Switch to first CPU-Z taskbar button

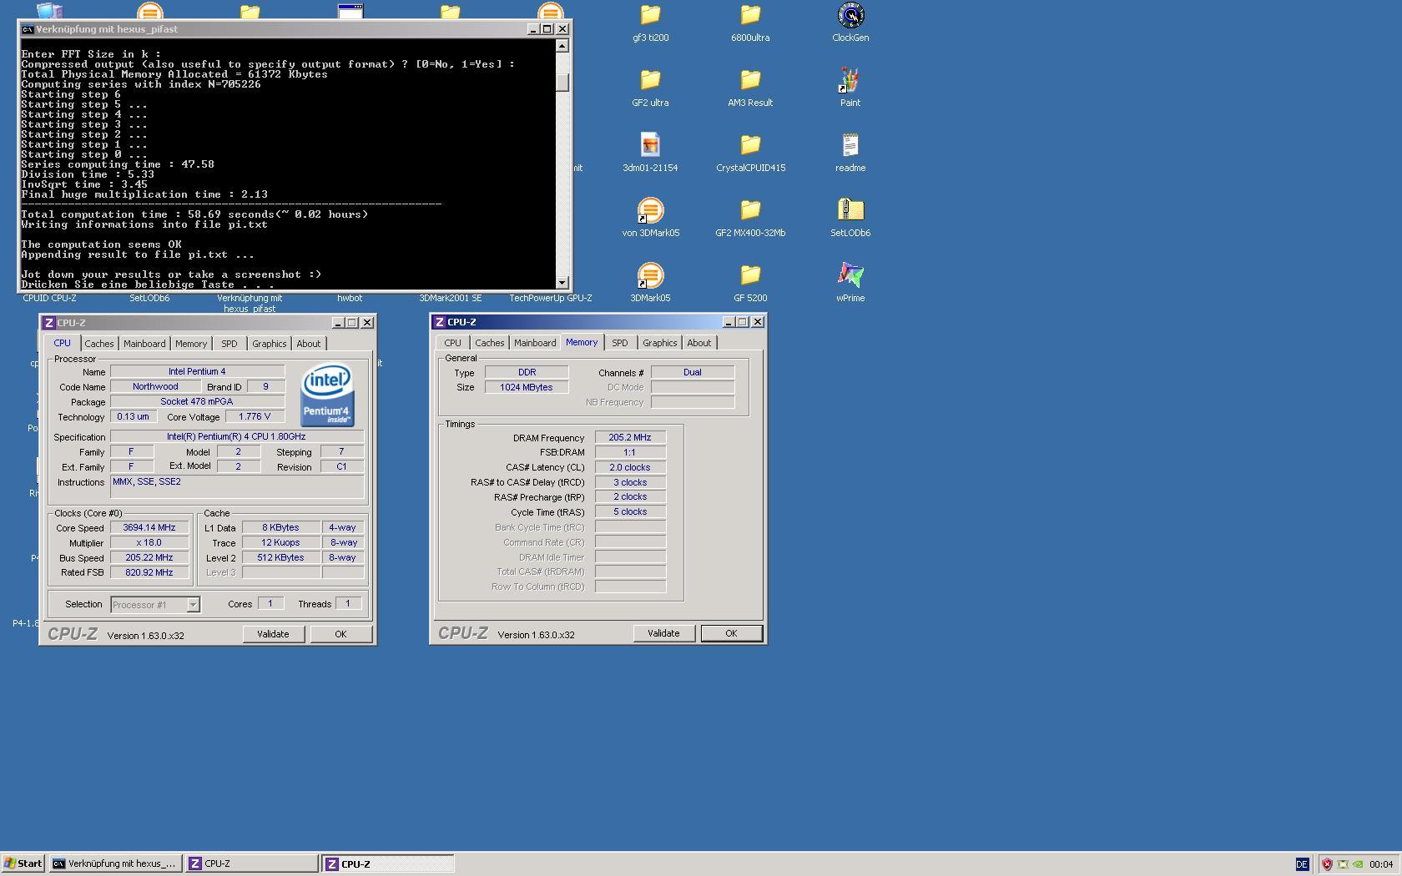[251, 864]
